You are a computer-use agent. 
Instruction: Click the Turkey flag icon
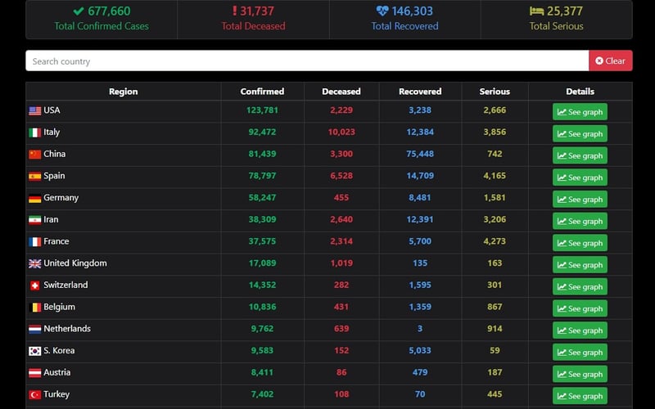[x=34, y=395]
